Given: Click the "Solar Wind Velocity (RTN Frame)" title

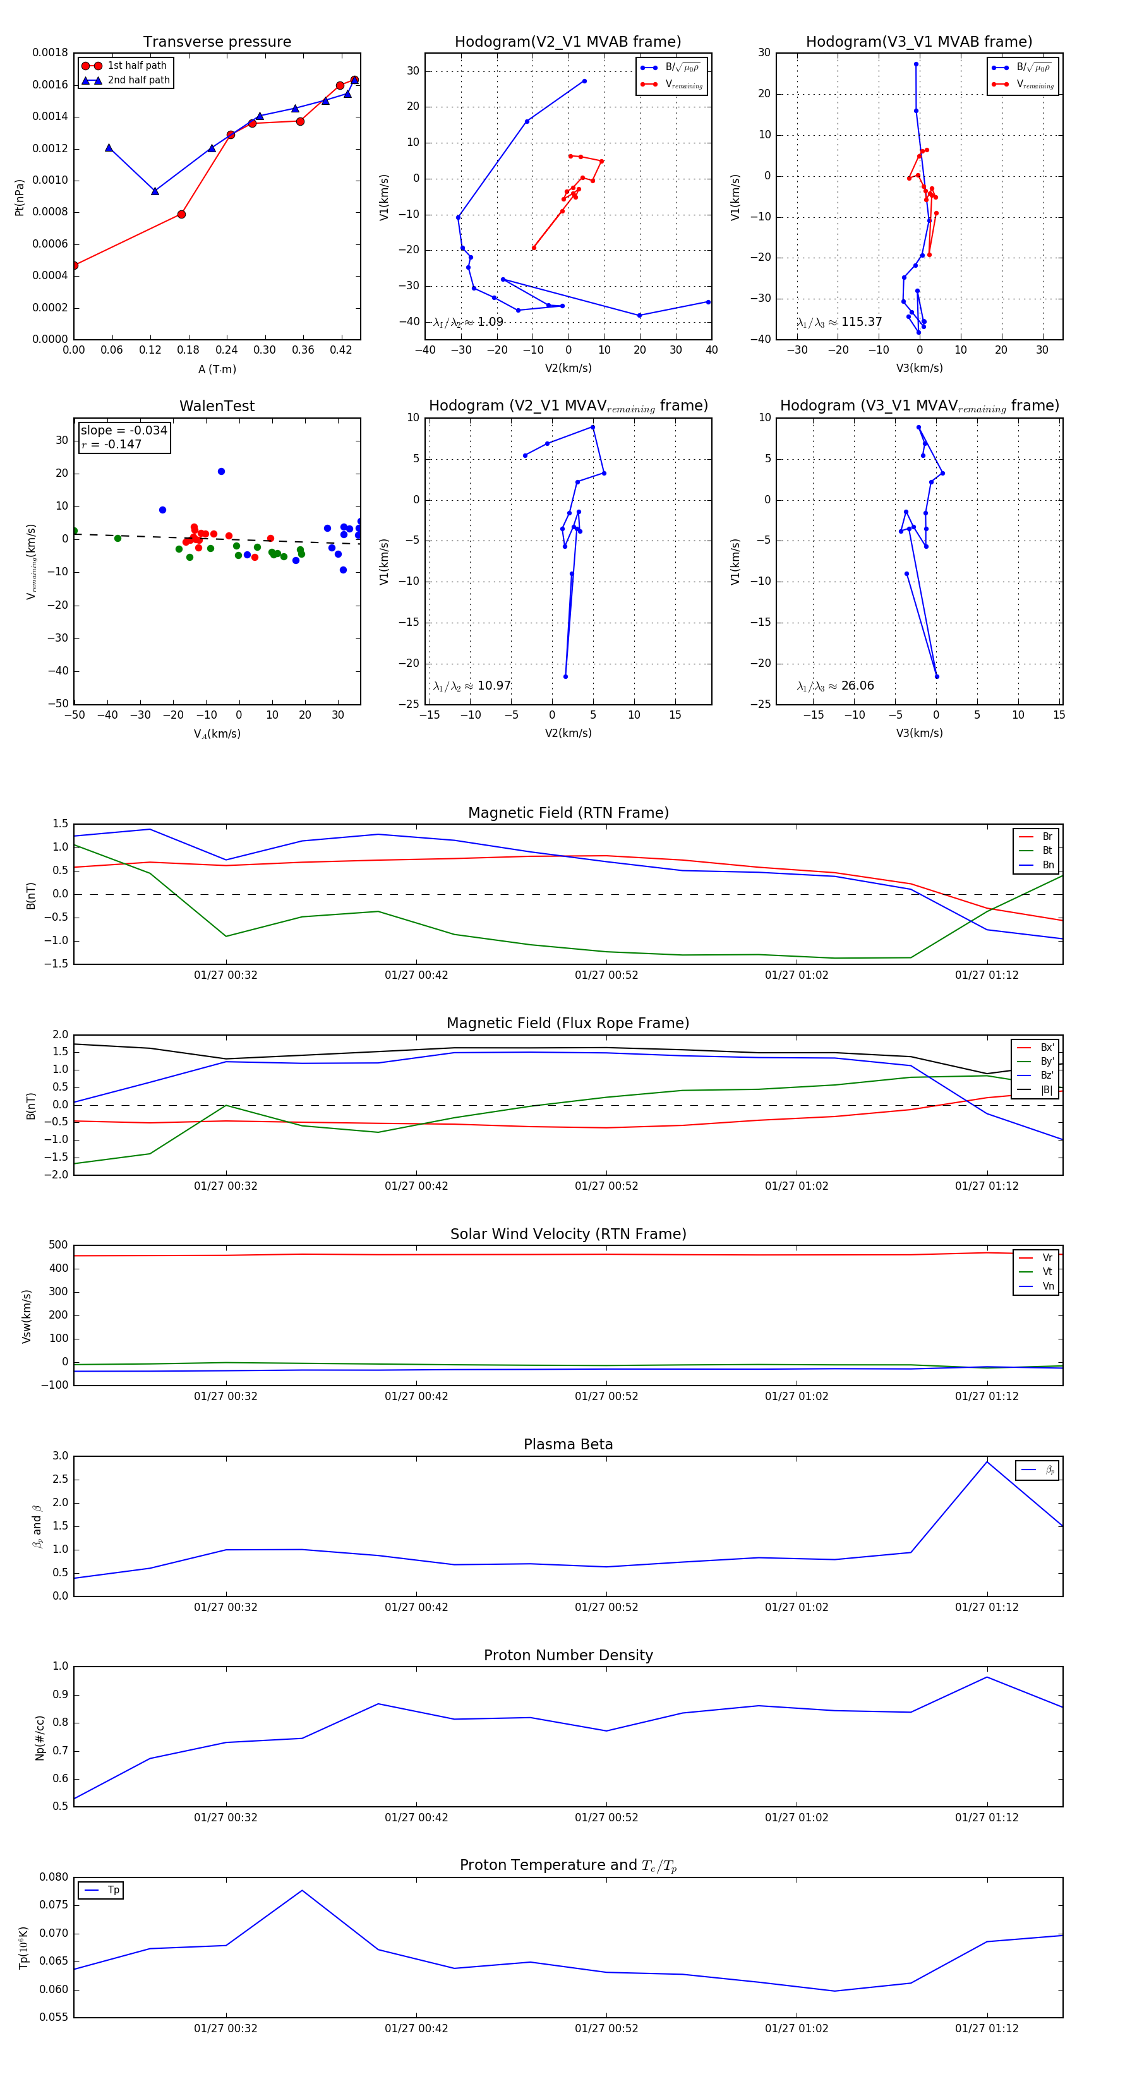Looking at the screenshot, I should (x=568, y=1234).
